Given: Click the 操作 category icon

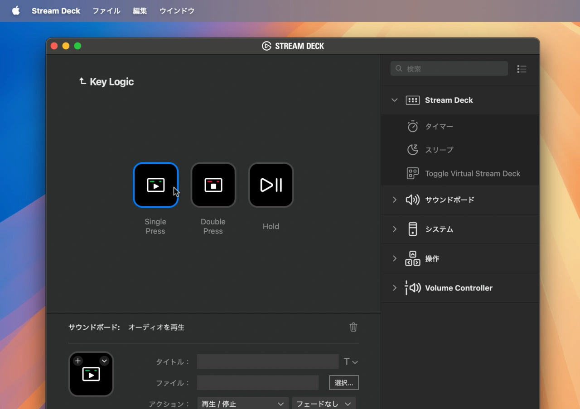Looking at the screenshot, I should [413, 258].
